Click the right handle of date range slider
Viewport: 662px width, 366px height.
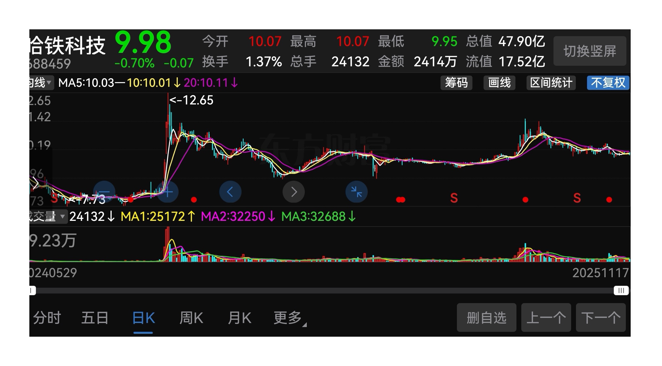[x=621, y=291]
